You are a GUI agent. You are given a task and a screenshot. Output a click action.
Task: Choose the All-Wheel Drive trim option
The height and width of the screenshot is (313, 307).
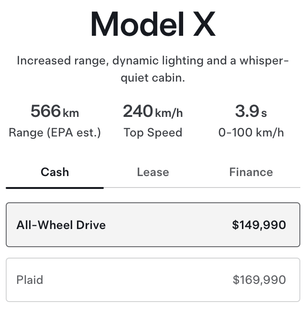pos(153,225)
